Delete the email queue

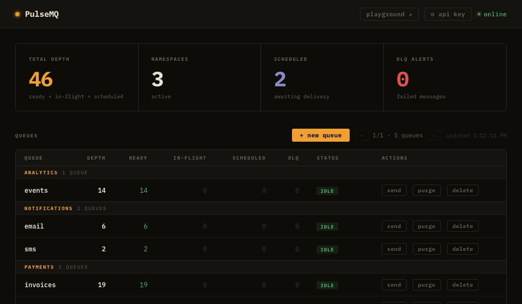462,226
